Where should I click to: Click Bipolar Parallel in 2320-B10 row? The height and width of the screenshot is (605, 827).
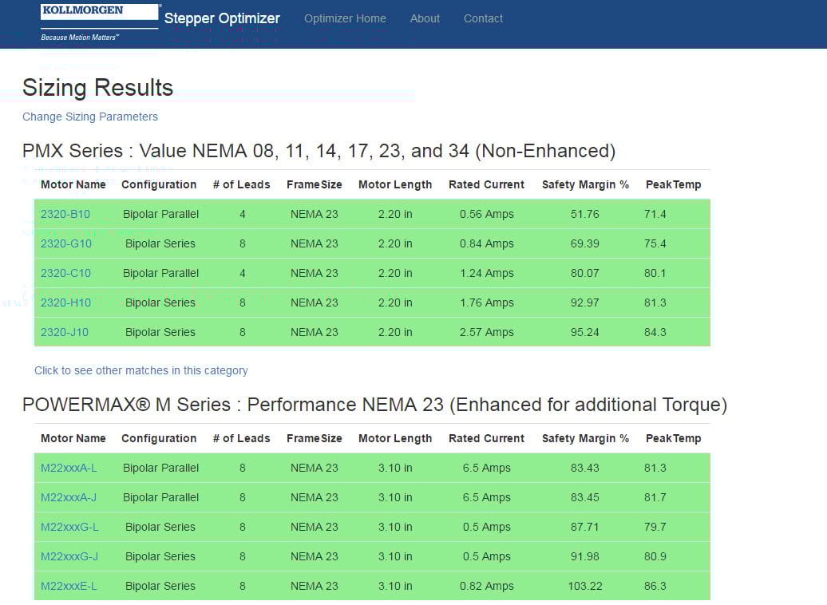tap(161, 214)
